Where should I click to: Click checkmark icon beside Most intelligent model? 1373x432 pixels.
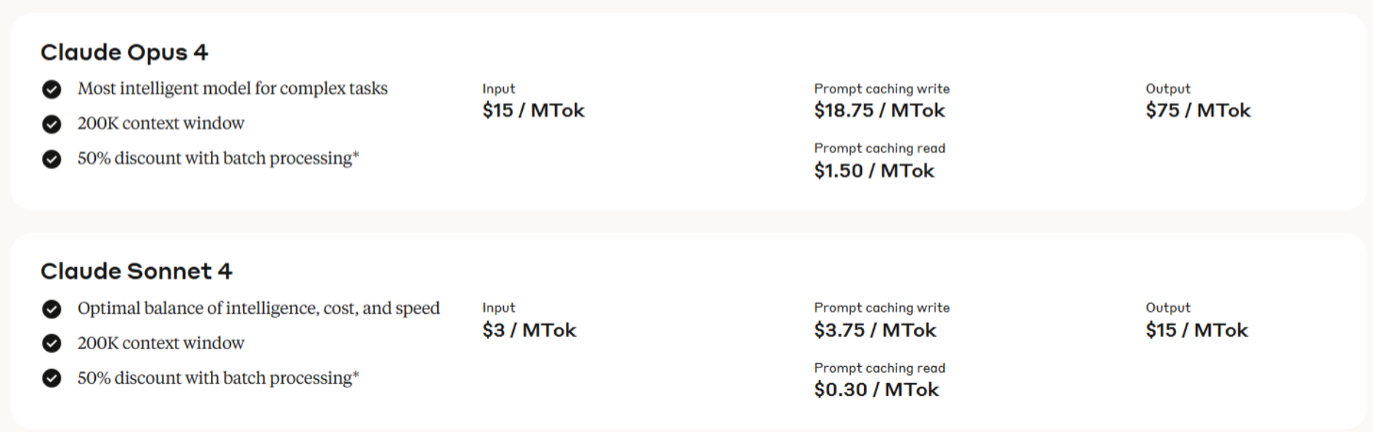[51, 89]
